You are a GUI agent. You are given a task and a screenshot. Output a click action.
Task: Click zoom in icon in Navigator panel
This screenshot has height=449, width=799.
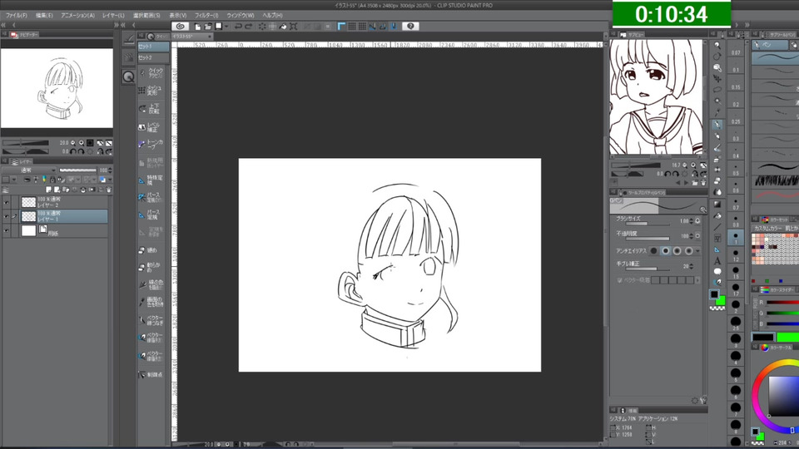(x=82, y=143)
